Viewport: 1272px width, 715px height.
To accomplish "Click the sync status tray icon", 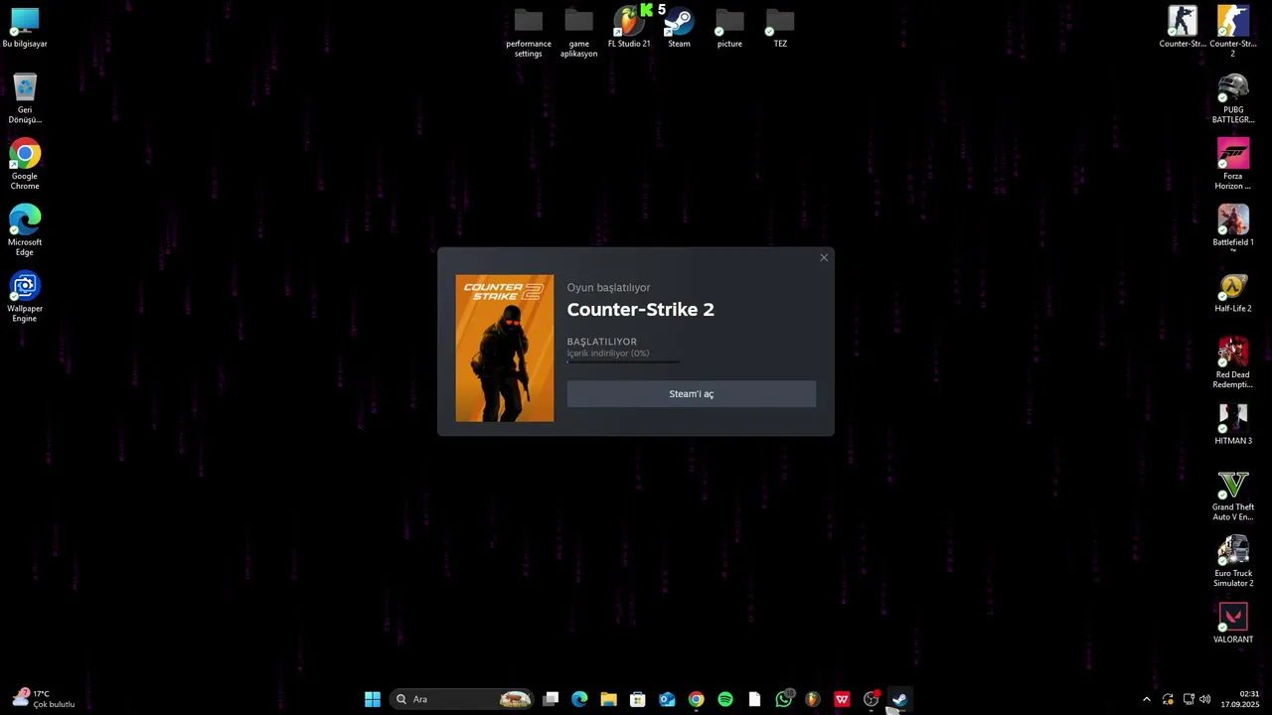I will [x=1168, y=699].
